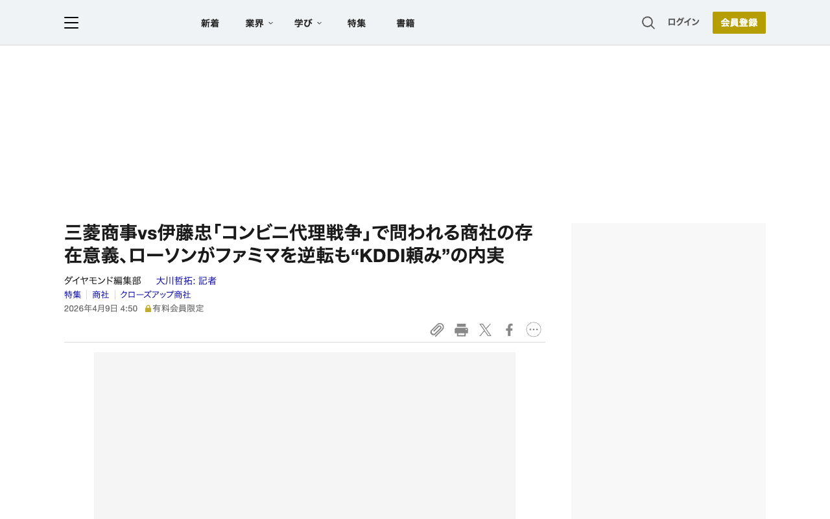This screenshot has width=830, height=519.
Task: Click the article main image placeholder
Action: [305, 435]
